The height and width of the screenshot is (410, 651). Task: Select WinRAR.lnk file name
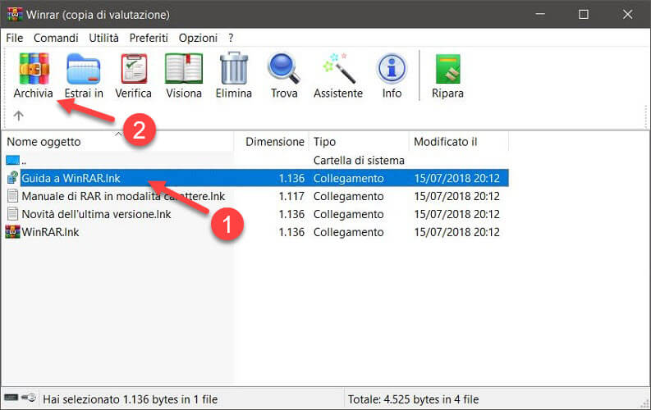50,232
